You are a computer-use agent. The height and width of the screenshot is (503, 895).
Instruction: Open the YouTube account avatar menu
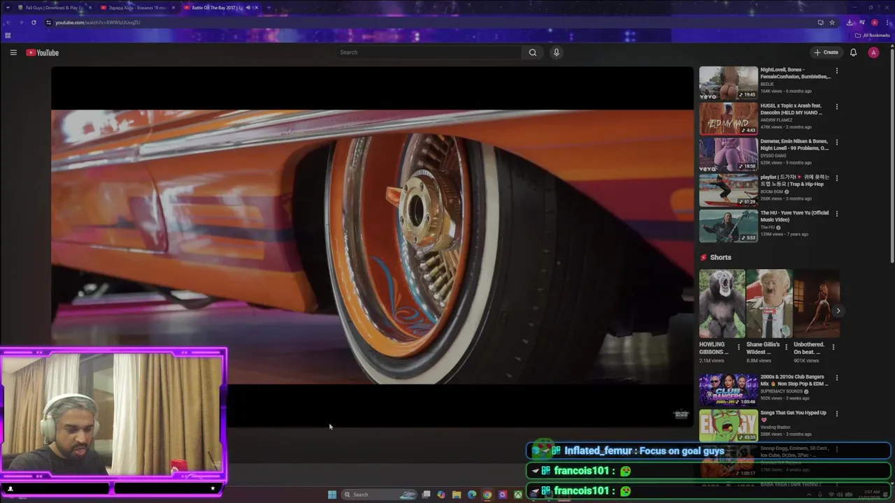(x=873, y=52)
